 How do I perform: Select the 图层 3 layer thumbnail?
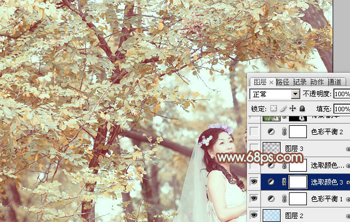click(x=272, y=148)
